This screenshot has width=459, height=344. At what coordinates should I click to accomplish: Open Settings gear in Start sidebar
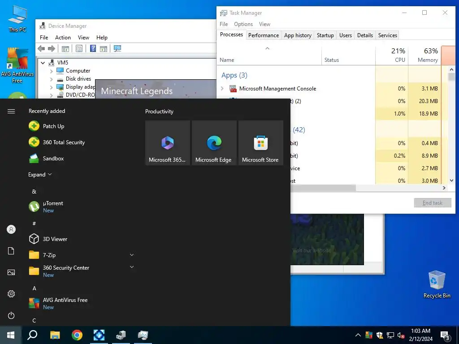tap(11, 294)
